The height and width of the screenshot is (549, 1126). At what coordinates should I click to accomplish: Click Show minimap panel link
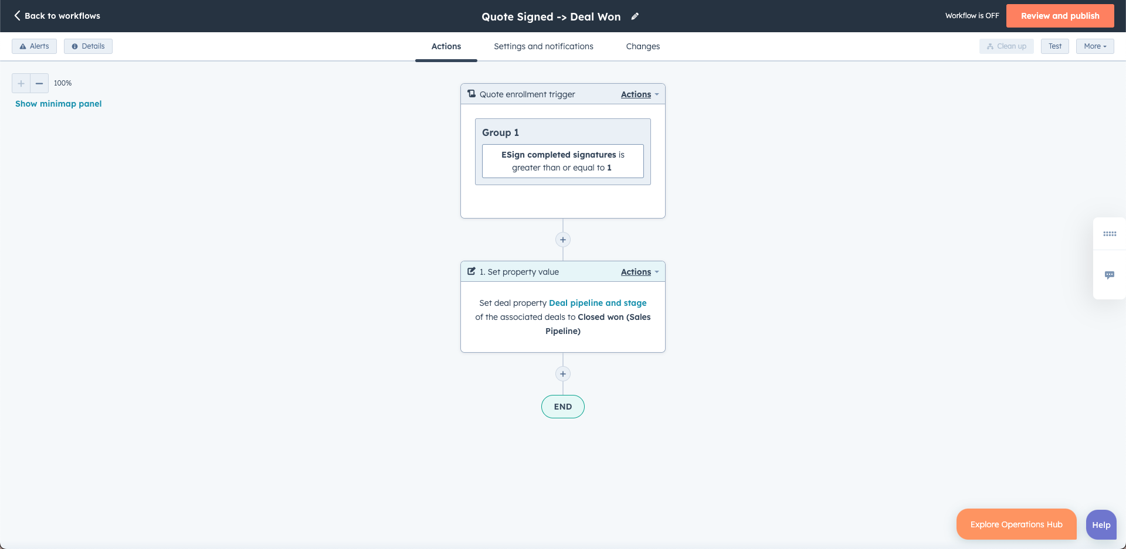pyautogui.click(x=59, y=104)
